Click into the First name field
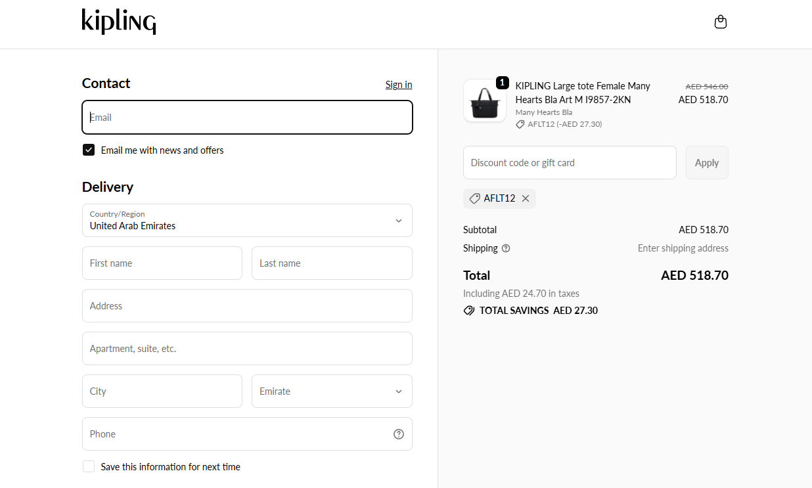The height and width of the screenshot is (488, 812). point(162,263)
